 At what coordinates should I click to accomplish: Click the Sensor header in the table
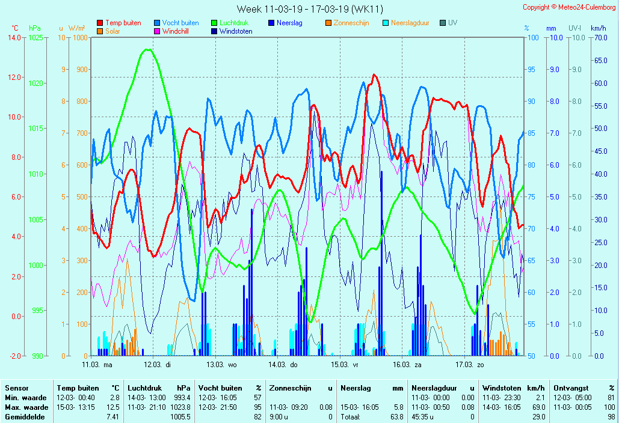17,388
